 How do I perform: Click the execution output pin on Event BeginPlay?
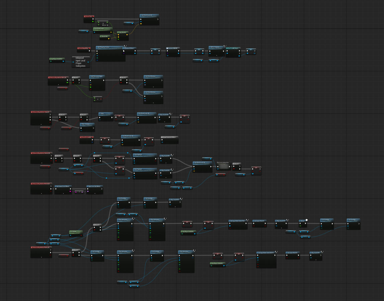pos(89,51)
